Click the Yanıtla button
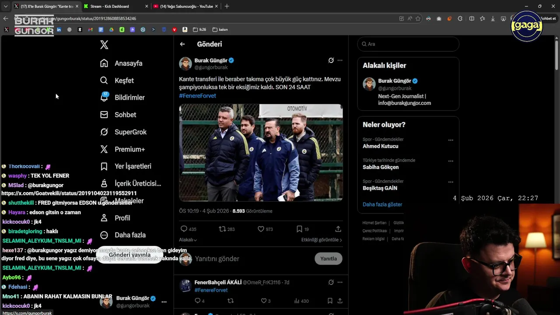This screenshot has height=315, width=560. [x=329, y=259]
